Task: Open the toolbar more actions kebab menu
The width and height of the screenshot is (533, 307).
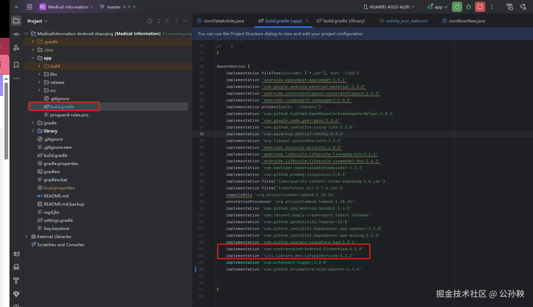Action: (x=492, y=7)
